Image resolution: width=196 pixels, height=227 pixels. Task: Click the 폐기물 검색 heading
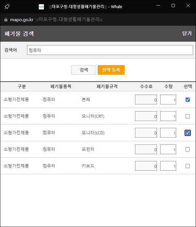click(19, 33)
